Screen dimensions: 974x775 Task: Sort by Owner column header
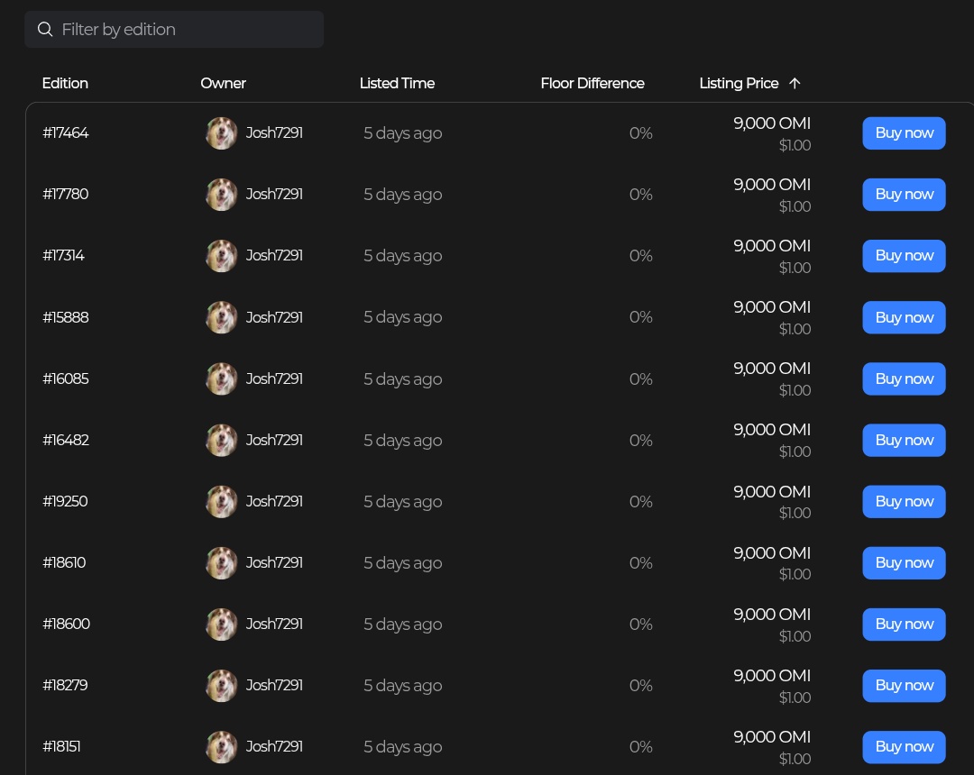[223, 83]
